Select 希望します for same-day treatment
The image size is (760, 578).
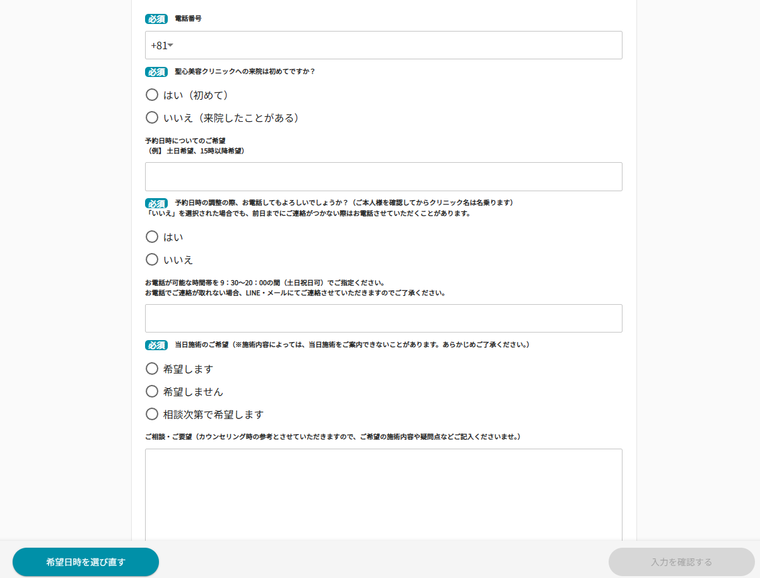coord(152,369)
